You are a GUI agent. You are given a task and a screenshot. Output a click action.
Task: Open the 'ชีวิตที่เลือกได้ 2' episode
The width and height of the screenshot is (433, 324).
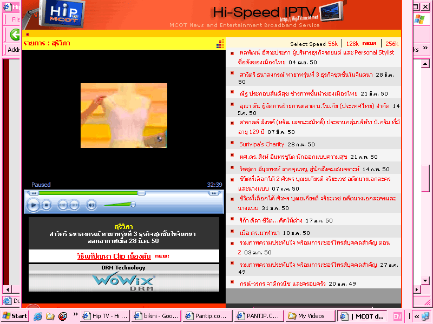coord(314,184)
